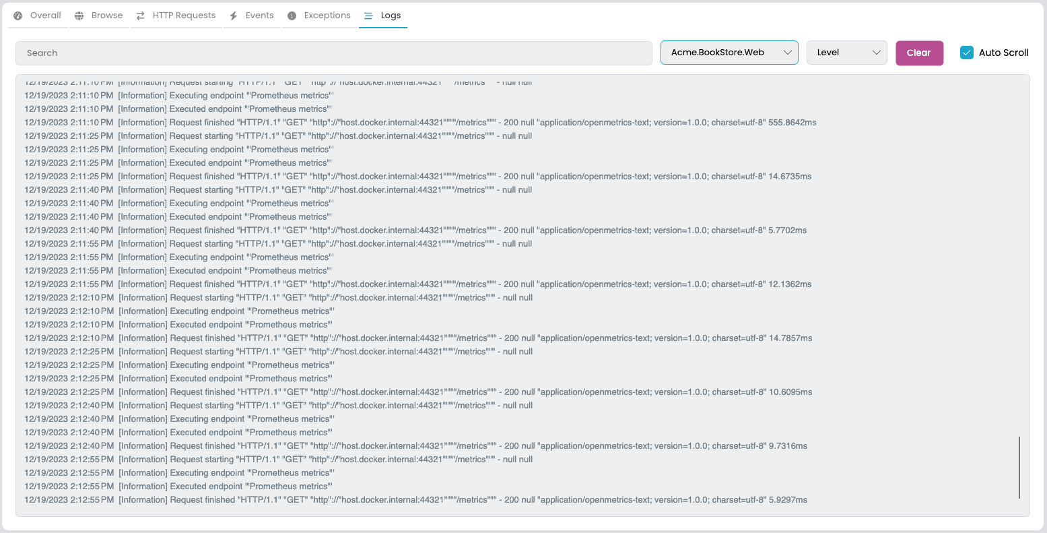Click the Overall dashboard icon
The image size is (1047, 533).
click(18, 15)
